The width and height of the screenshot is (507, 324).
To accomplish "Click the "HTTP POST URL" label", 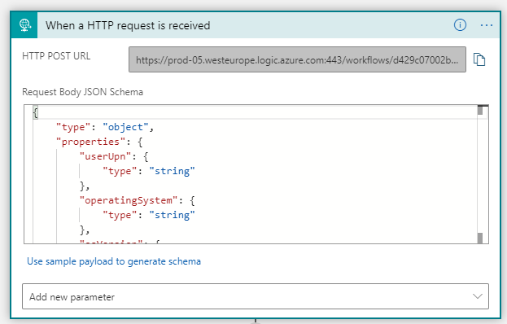I will point(56,56).
